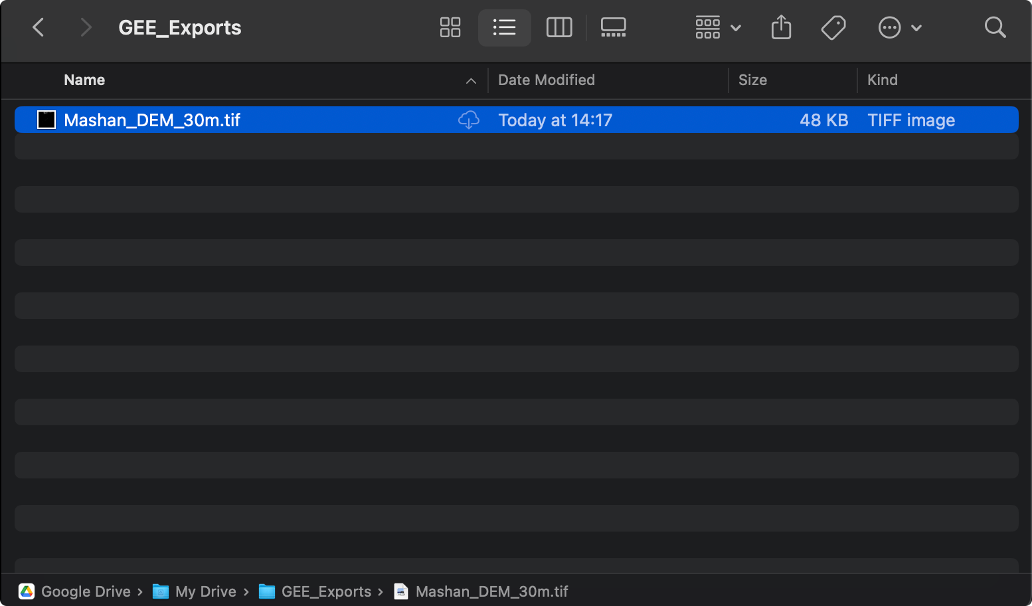This screenshot has width=1032, height=606.
Task: Switch to gallery view
Action: click(x=613, y=27)
